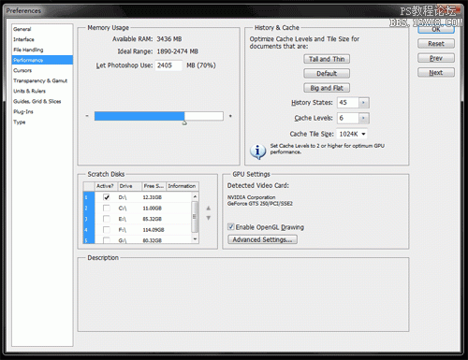The image size is (468, 360).
Task: Enable scratch disk G:\ checkbox
Action: [107, 240]
